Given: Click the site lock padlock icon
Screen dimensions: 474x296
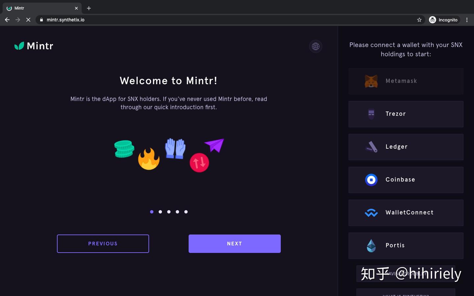Looking at the screenshot, I should 41,20.
